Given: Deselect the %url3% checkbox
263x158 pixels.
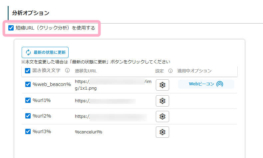Looking at the screenshot, I should (28, 131).
